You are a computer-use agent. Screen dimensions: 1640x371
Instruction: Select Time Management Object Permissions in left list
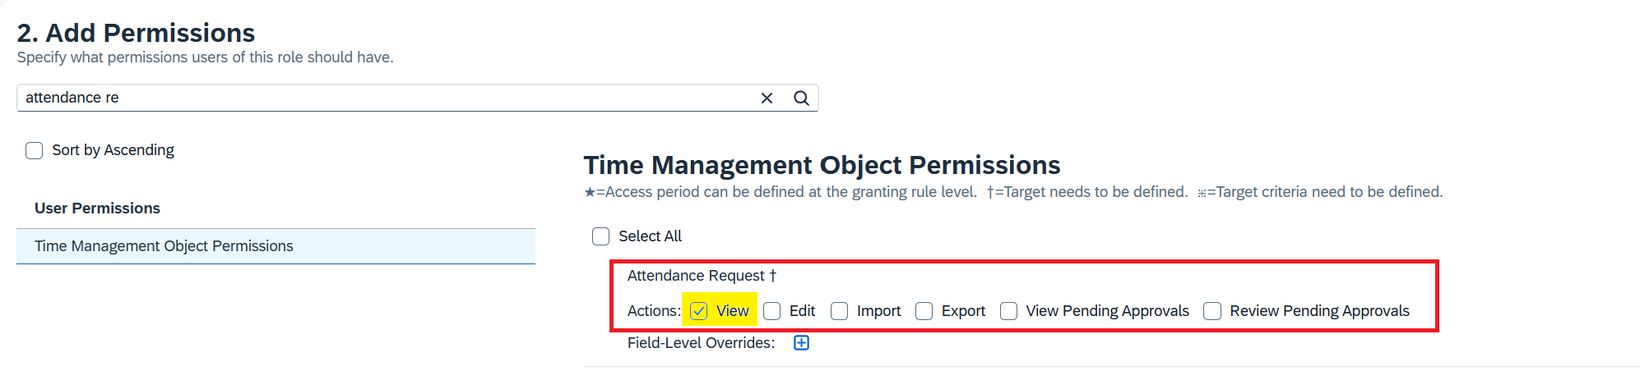pos(276,246)
